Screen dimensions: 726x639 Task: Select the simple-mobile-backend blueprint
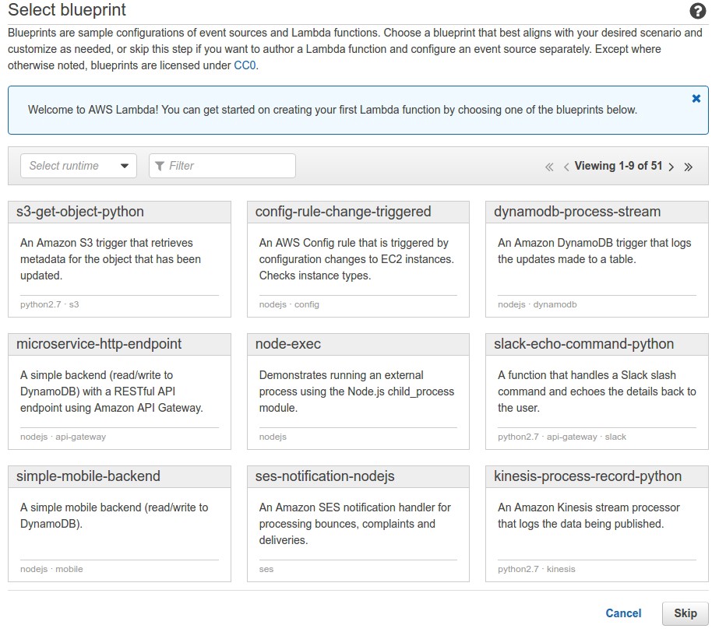pyautogui.click(x=88, y=476)
